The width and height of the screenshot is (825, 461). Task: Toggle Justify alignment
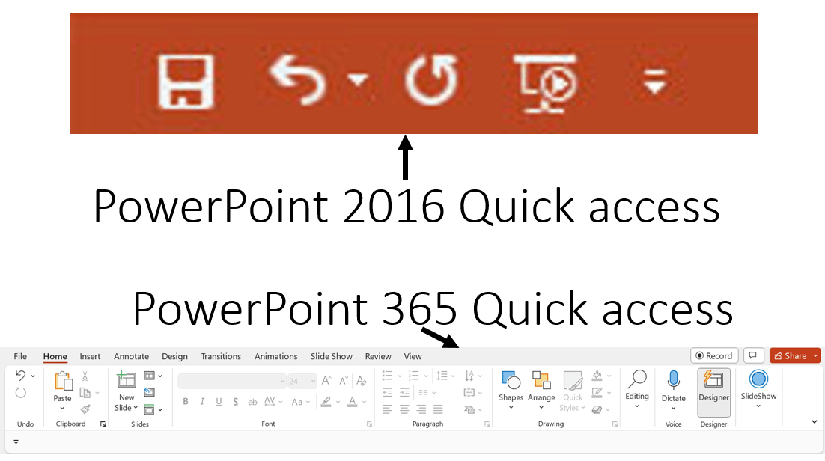(438, 409)
